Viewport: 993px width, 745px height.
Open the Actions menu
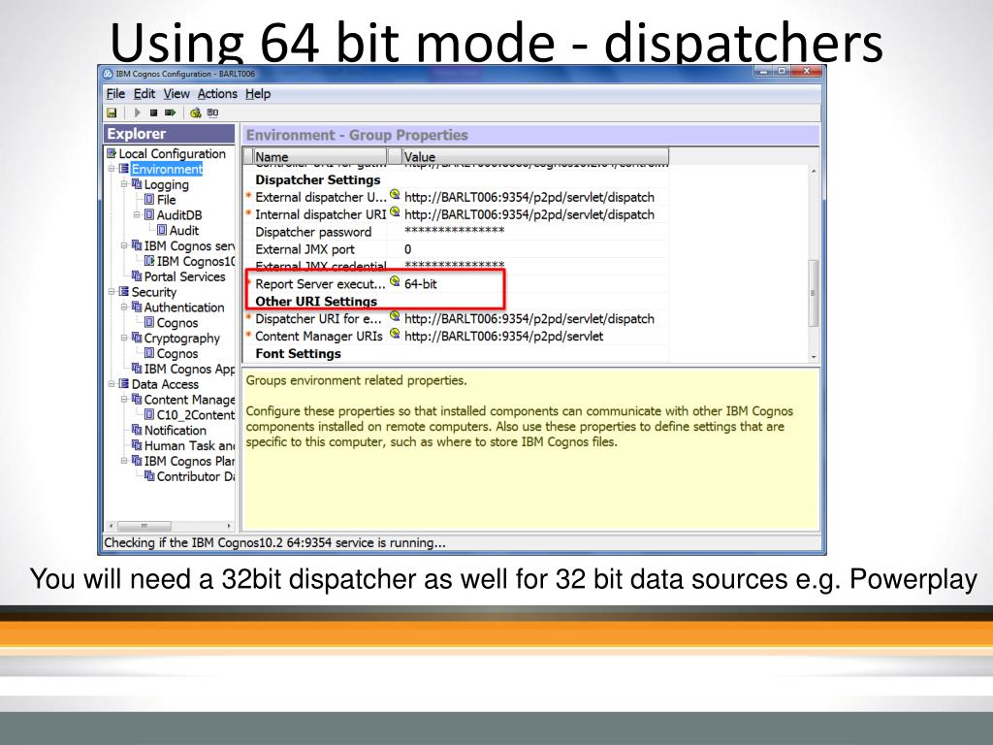[x=217, y=94]
